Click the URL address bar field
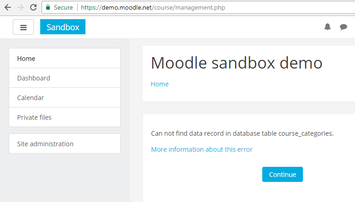The height and width of the screenshot is (202, 355). pos(198,7)
